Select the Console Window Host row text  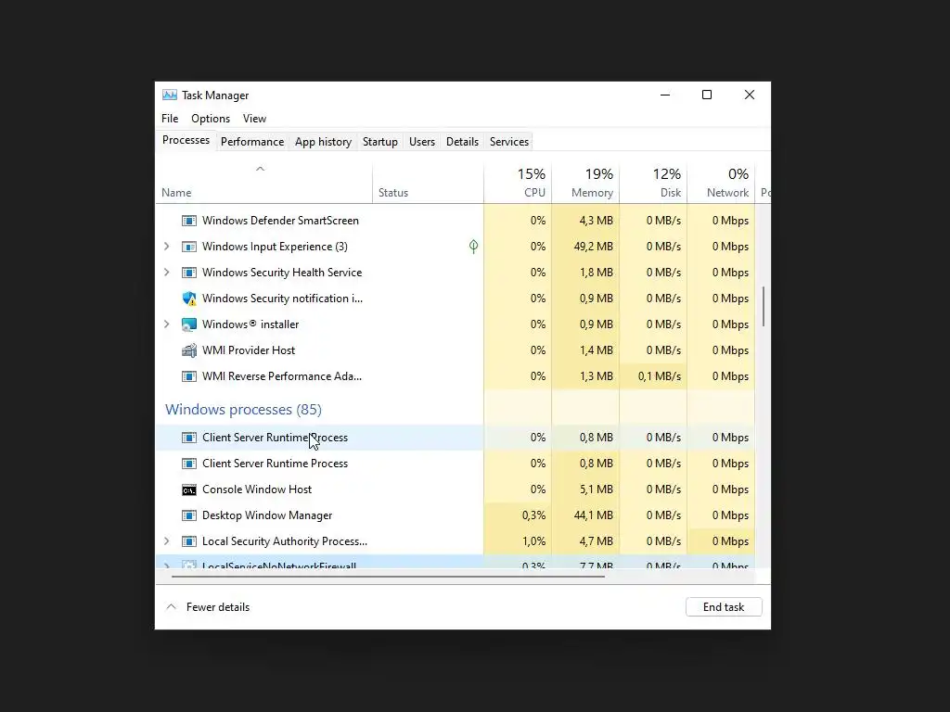(x=257, y=489)
